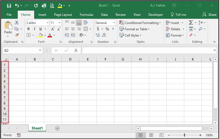
Task: Decrease decimal places
Action: [104, 35]
